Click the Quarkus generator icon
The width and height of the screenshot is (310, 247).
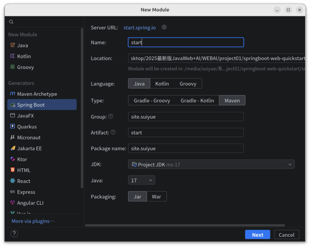tap(12, 127)
